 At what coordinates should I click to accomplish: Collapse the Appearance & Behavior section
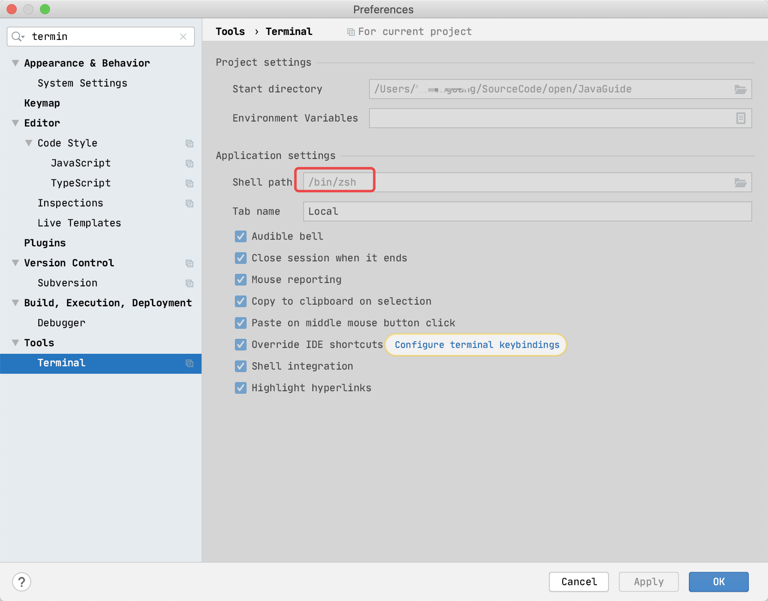(15, 63)
